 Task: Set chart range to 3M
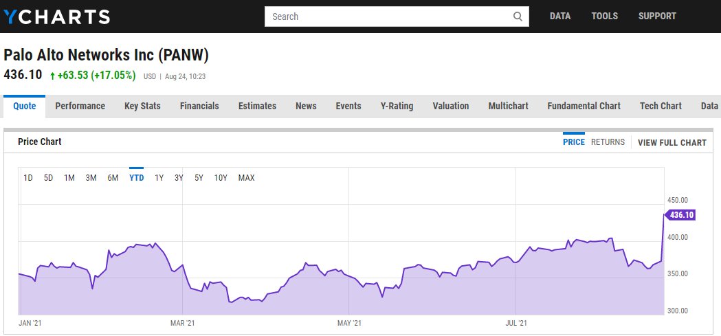click(x=91, y=178)
